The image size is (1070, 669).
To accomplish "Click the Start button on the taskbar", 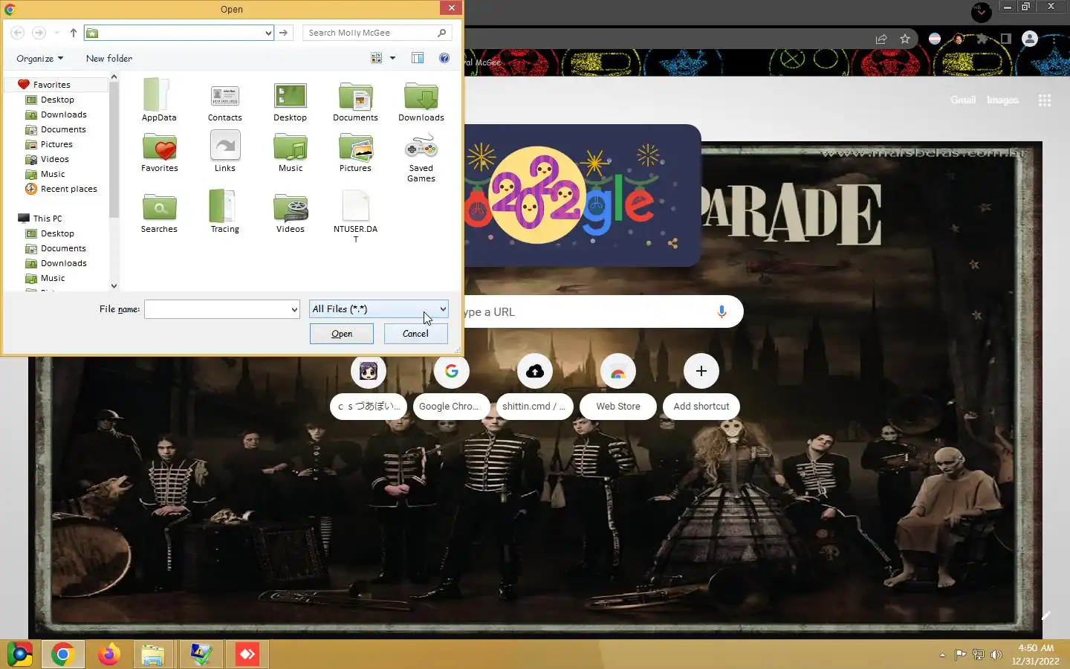I will pyautogui.click(x=19, y=654).
